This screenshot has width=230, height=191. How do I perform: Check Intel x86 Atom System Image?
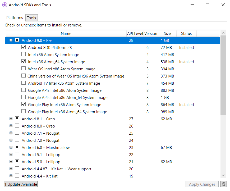tap(24, 54)
